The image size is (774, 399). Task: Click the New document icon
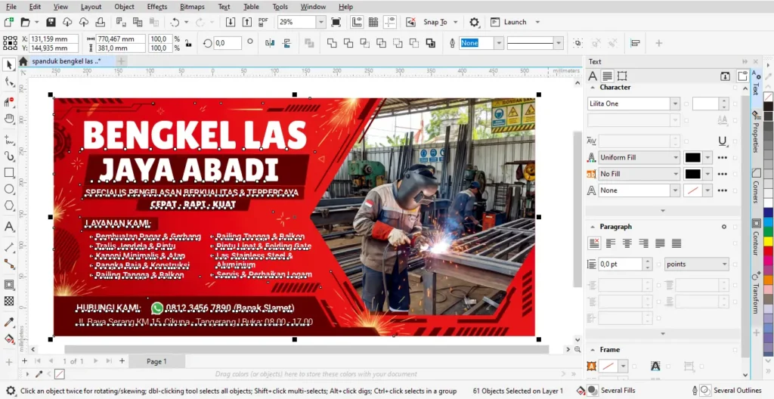(8, 22)
